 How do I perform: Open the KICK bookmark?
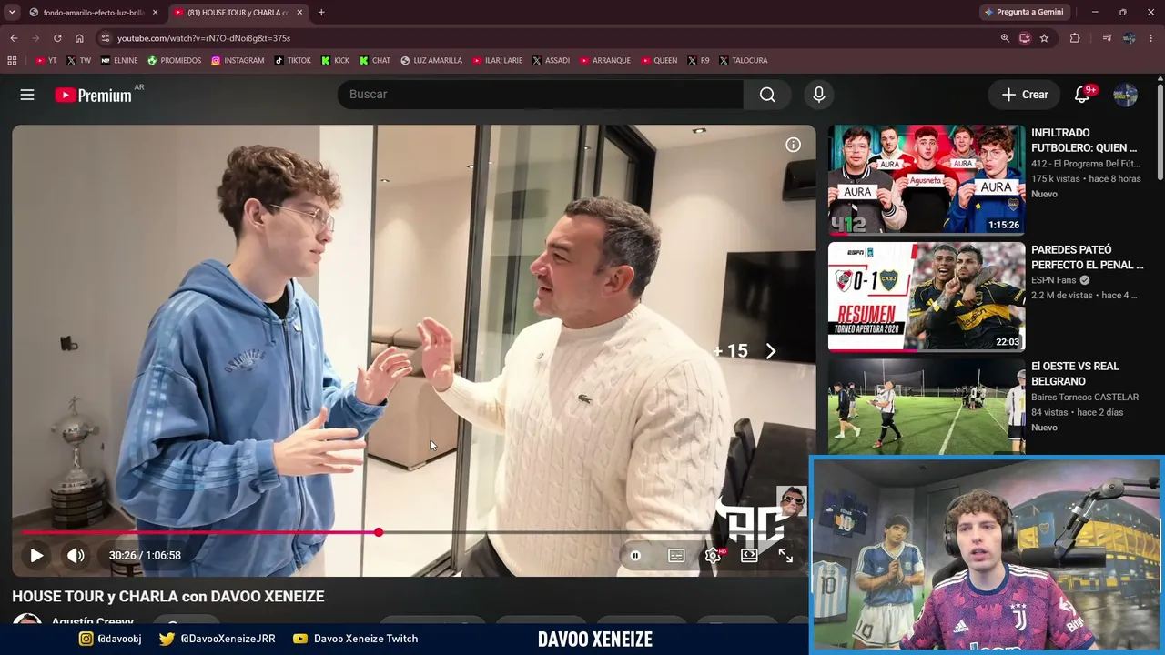click(x=335, y=61)
